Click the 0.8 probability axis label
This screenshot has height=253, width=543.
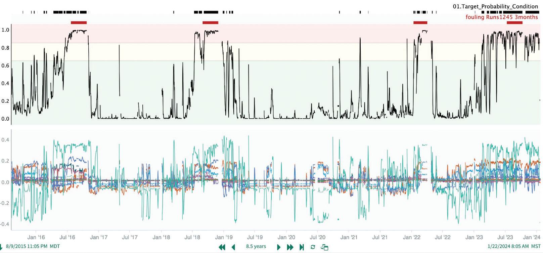[5, 48]
